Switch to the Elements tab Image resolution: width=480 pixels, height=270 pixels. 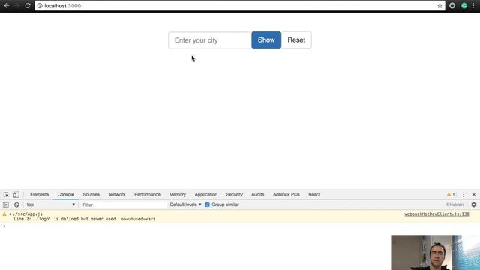click(40, 195)
